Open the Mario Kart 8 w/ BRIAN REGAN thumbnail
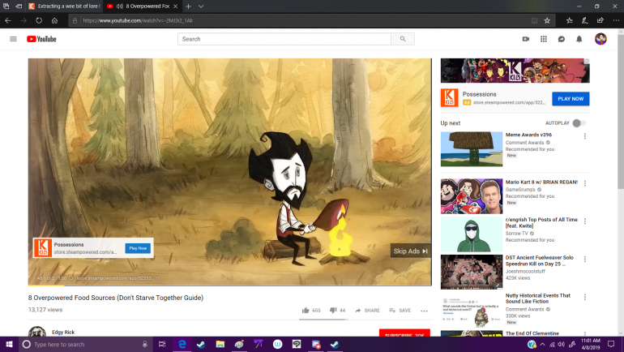 471,196
